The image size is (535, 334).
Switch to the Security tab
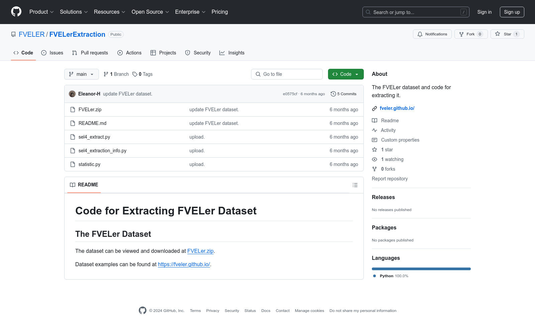(198, 53)
